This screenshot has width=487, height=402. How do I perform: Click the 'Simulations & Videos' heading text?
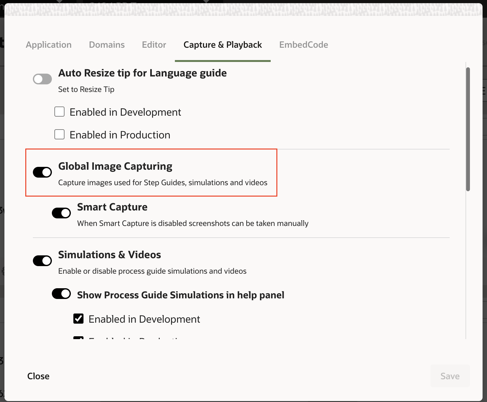tap(109, 255)
